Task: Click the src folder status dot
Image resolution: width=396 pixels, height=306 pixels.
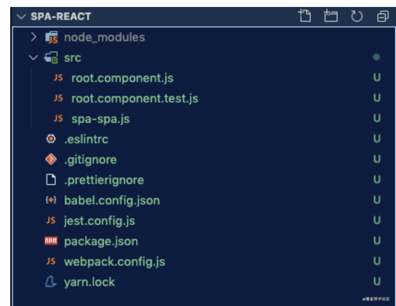Action: pyautogui.click(x=377, y=57)
